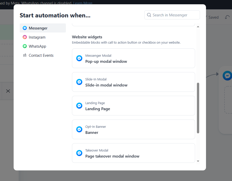The image size is (232, 181).
Task: Choose the Pop-up modal window trigger
Action: 133,58
